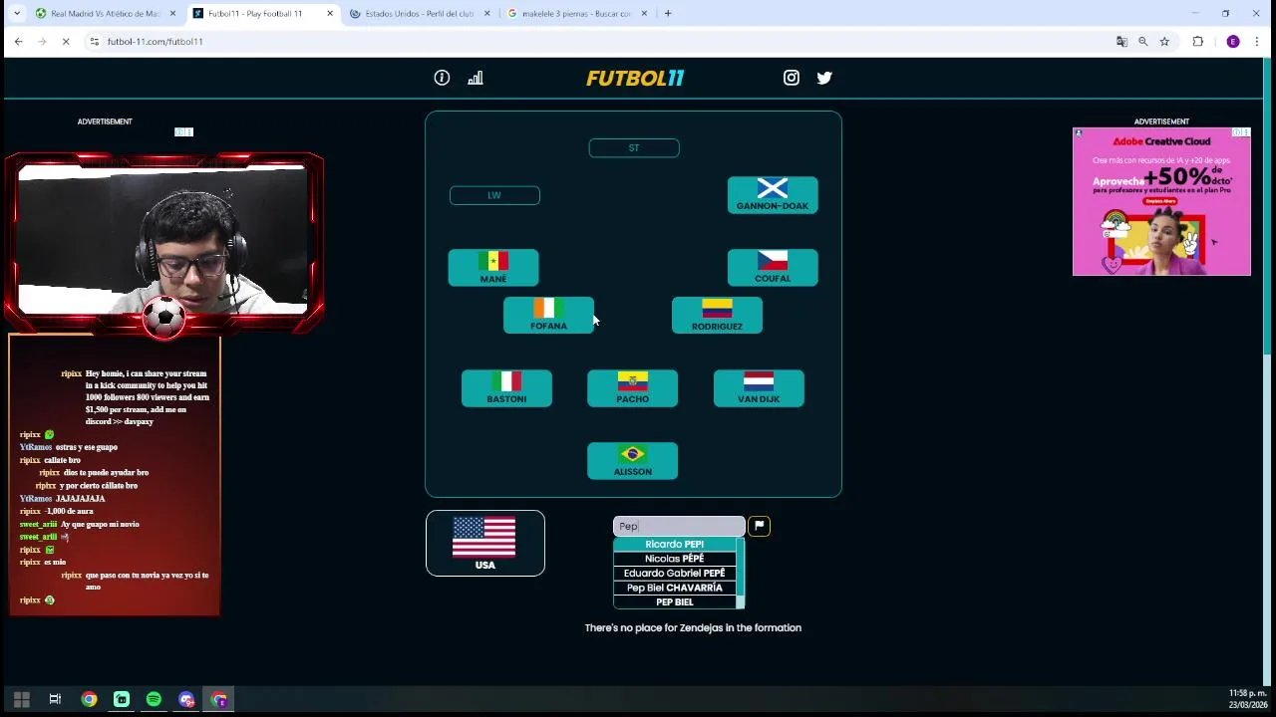Open a new browser tab with the plus button

pyautogui.click(x=668, y=13)
